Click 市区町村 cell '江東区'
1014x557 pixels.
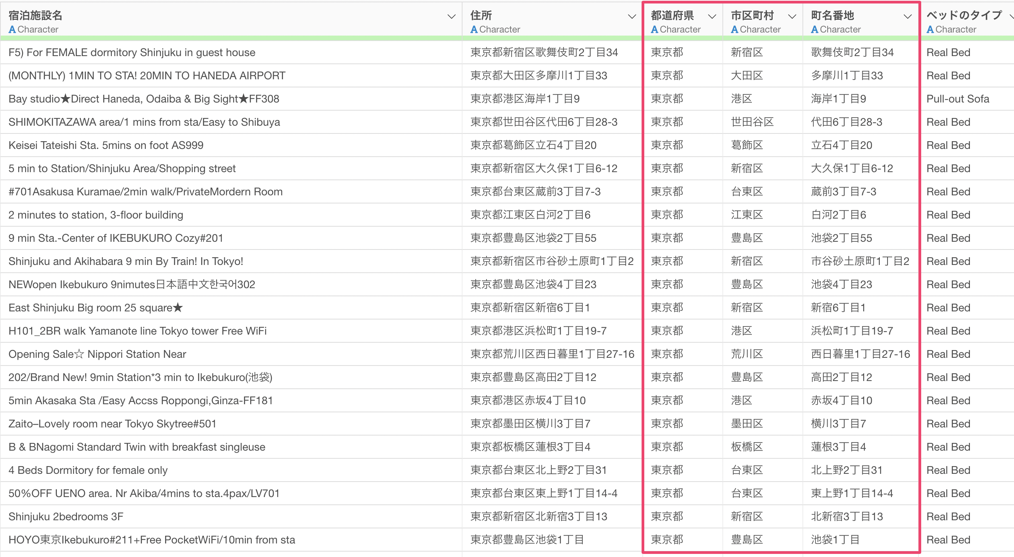tap(763, 215)
